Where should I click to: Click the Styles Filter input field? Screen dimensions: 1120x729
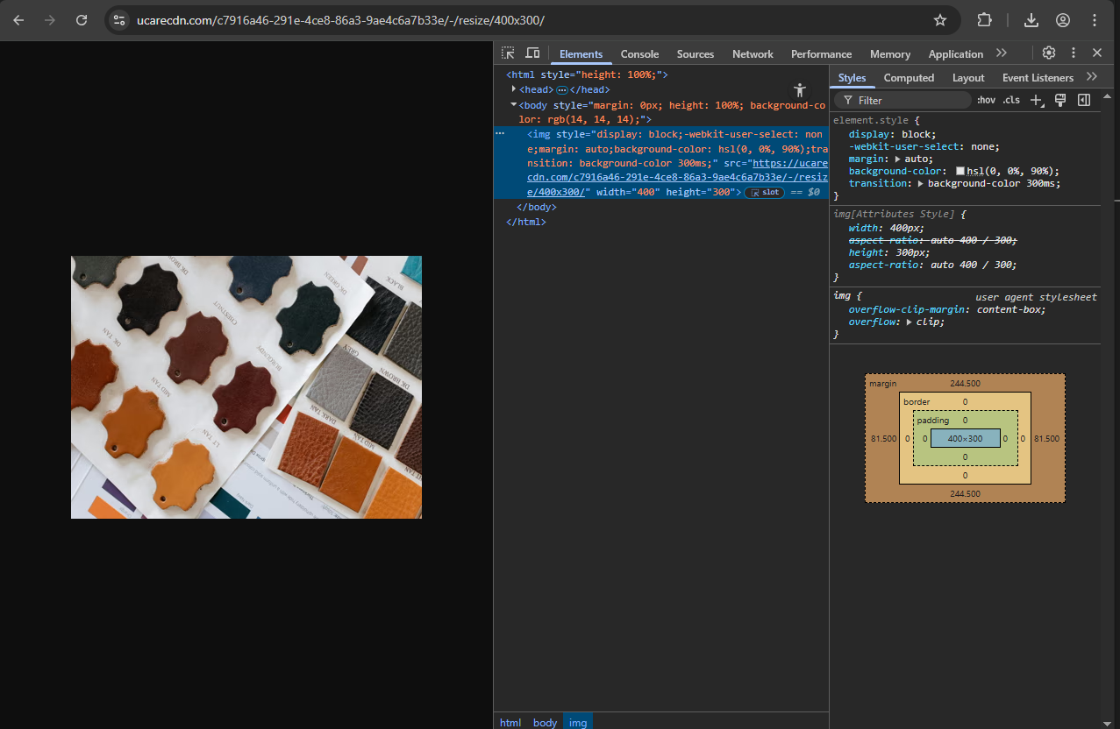pyautogui.click(x=902, y=100)
